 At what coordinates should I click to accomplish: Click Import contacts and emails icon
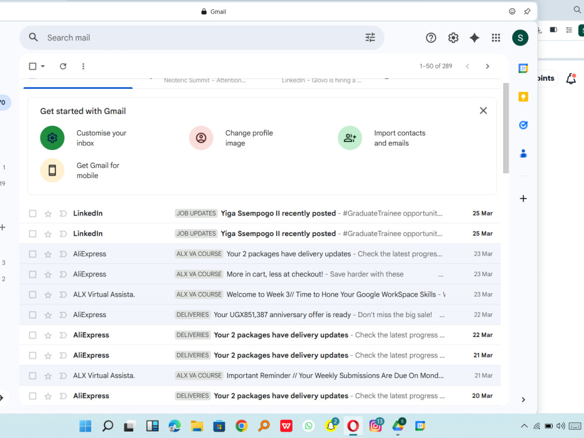(x=350, y=138)
